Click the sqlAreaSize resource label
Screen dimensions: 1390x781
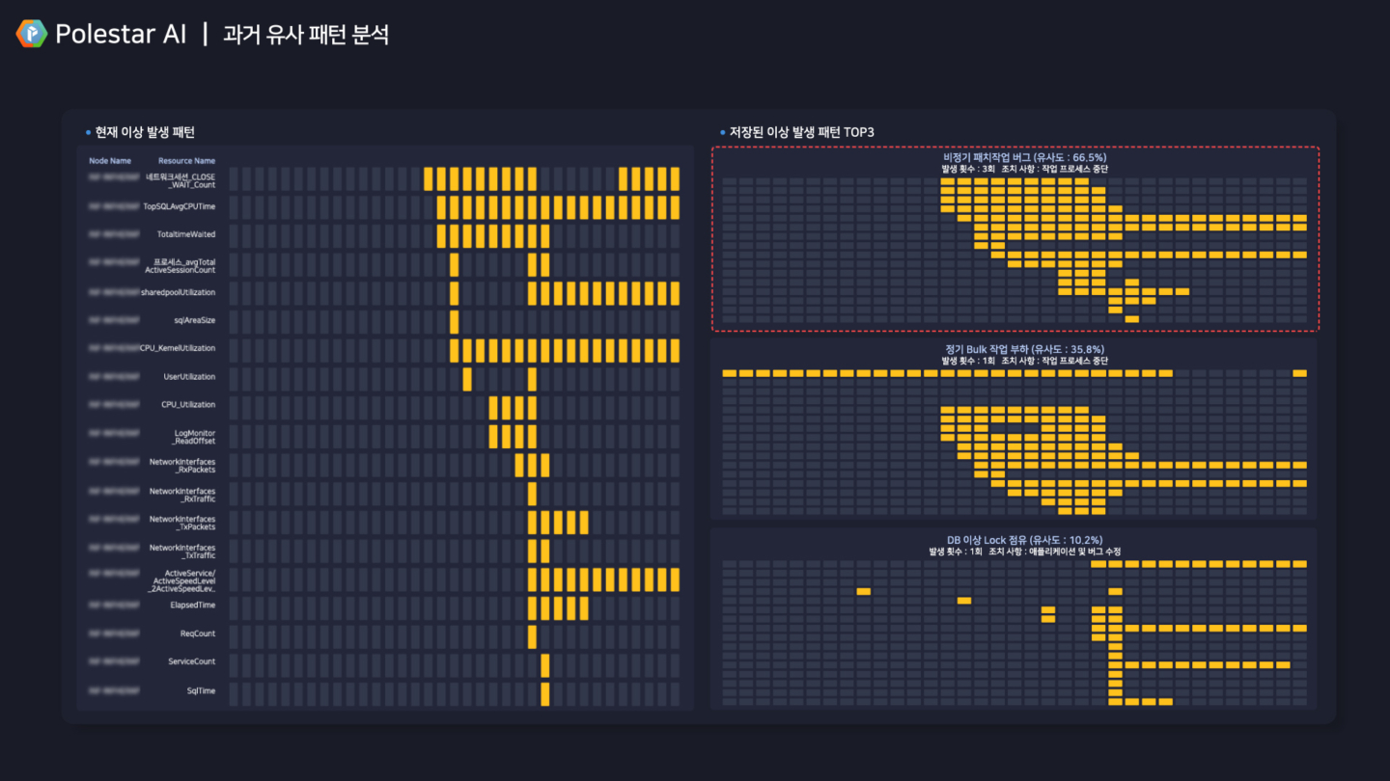194,320
